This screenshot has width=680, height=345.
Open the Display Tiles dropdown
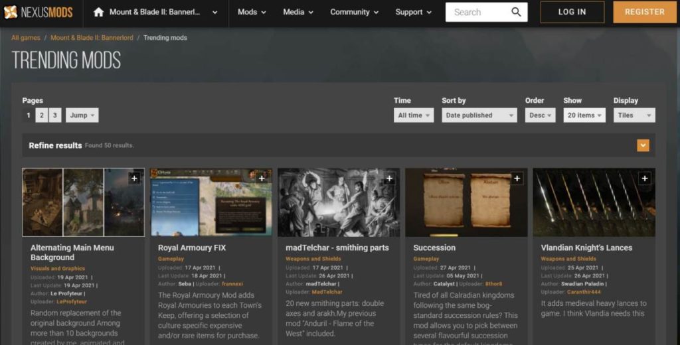[x=634, y=115]
